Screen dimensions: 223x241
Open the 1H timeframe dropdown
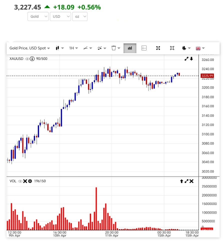click(x=73, y=48)
